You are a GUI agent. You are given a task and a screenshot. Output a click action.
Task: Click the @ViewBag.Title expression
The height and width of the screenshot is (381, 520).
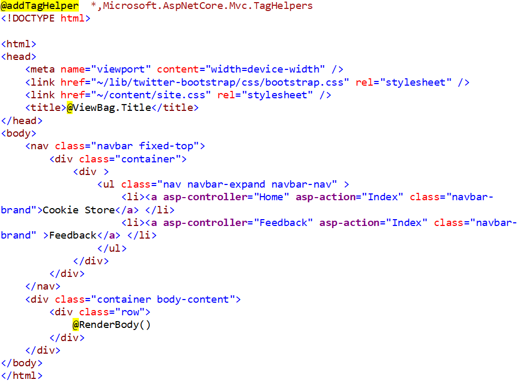[x=109, y=108]
